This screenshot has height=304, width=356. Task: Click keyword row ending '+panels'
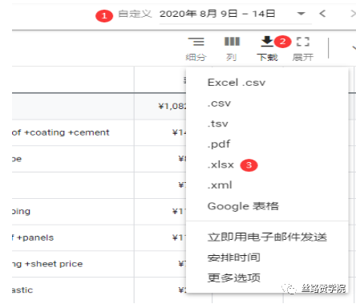(x=33, y=237)
